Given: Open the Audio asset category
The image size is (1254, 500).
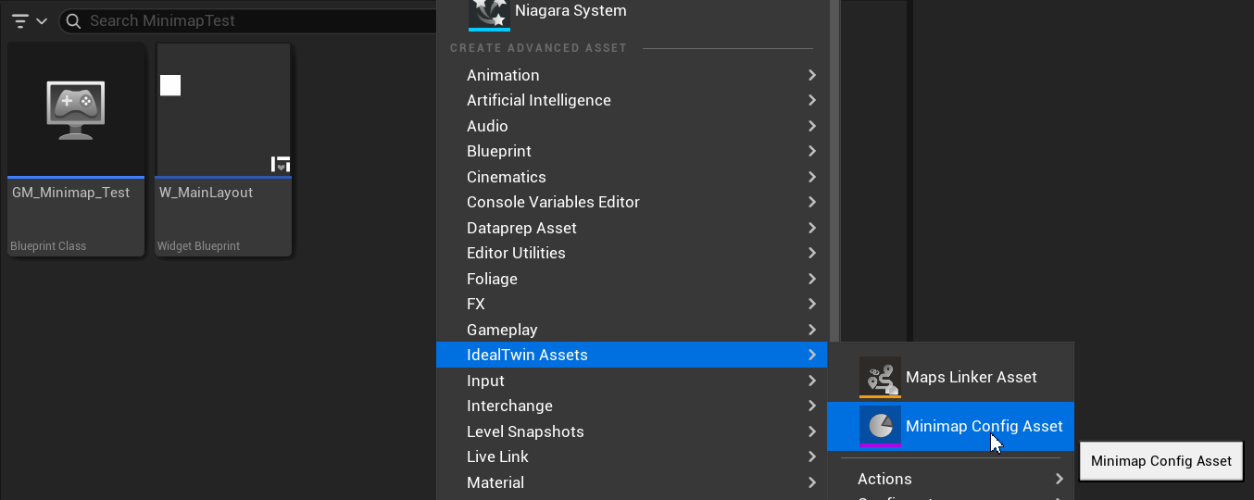Looking at the screenshot, I should (487, 126).
